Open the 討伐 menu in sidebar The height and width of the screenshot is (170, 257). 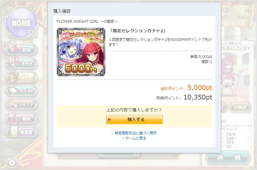tap(21, 49)
